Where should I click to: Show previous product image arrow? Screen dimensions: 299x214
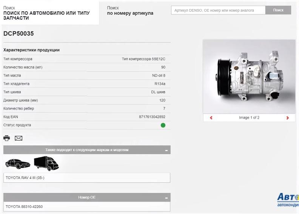tap(211, 118)
